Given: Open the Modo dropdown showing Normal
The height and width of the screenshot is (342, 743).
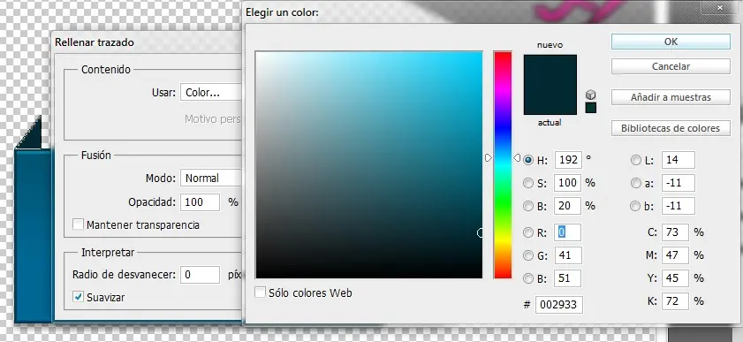Looking at the screenshot, I should coord(211,179).
